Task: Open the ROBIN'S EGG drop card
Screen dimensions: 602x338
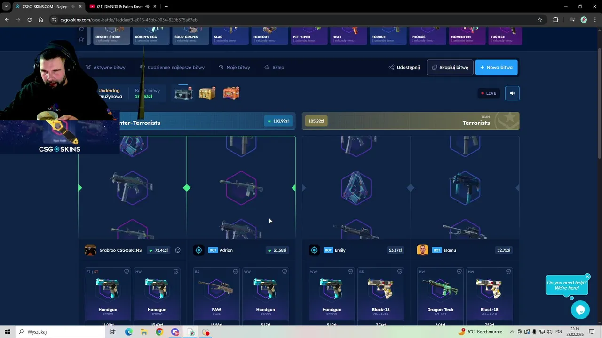Action: click(x=150, y=36)
